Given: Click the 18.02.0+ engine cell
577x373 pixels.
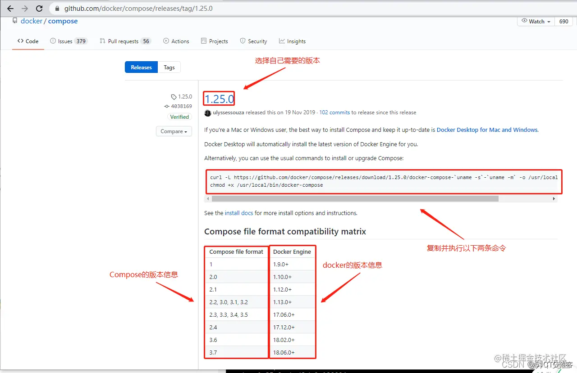Looking at the screenshot, I should (x=292, y=340).
